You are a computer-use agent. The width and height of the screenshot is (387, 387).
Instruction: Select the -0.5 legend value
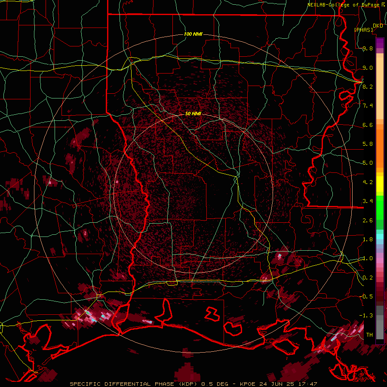pyautogui.click(x=366, y=297)
